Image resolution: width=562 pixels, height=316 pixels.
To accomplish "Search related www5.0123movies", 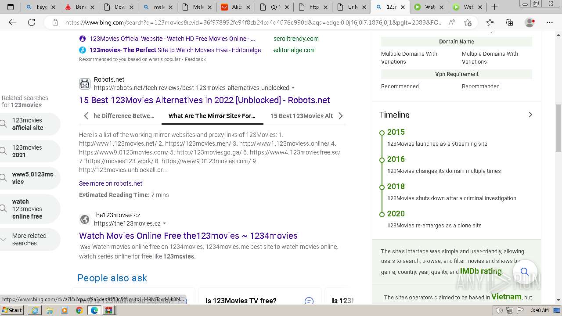I will tap(30, 178).
